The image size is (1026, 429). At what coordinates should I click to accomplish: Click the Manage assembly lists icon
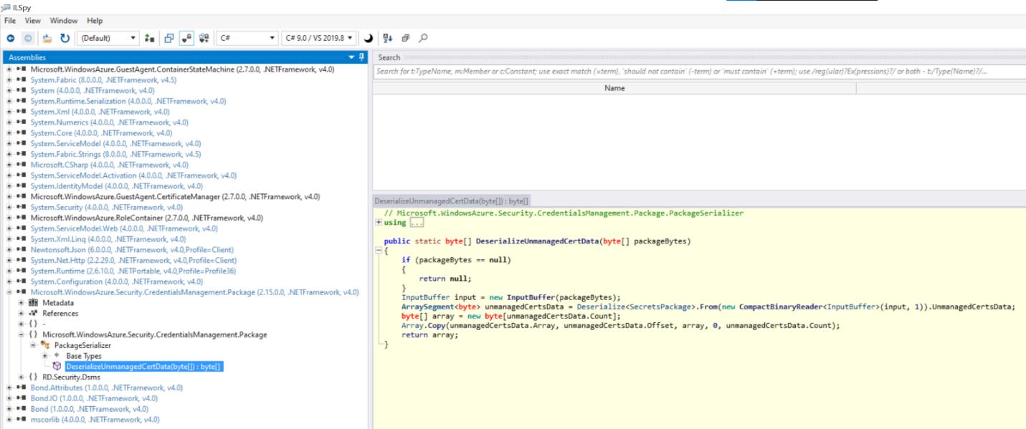point(149,38)
